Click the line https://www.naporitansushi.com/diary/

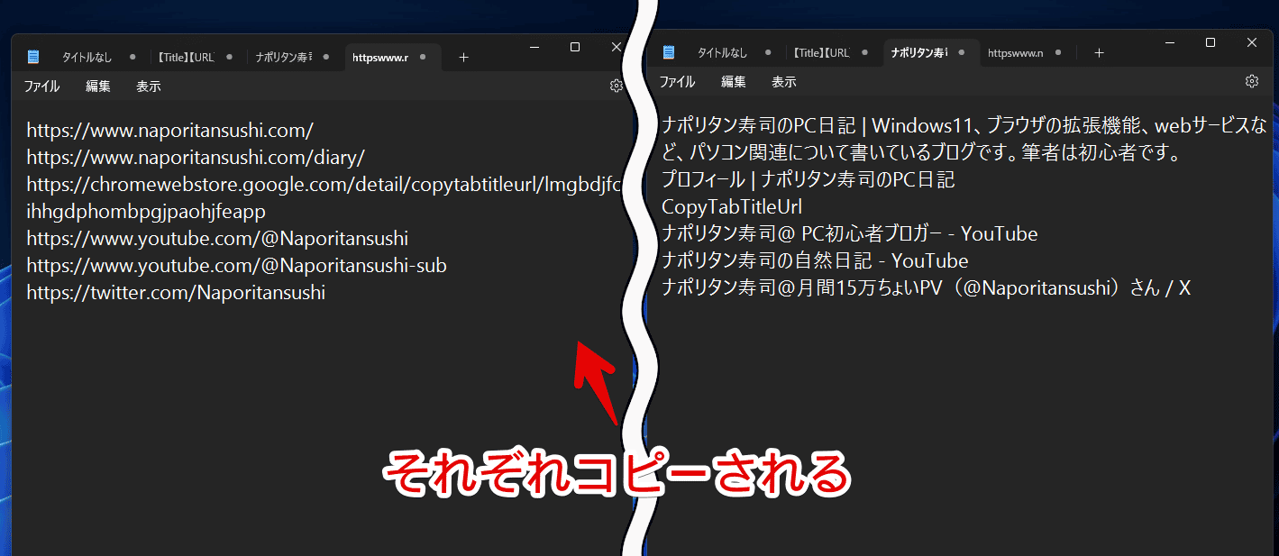tap(196, 157)
